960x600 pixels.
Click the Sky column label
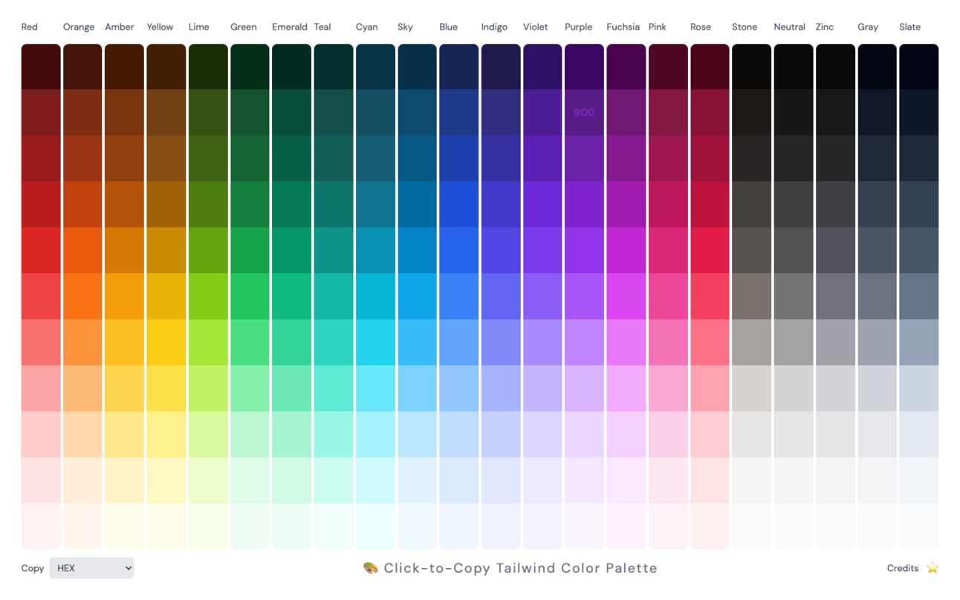coord(405,27)
